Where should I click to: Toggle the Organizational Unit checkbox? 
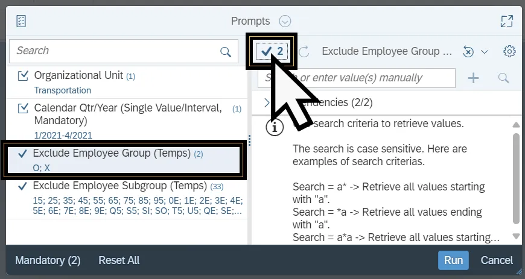23,76
